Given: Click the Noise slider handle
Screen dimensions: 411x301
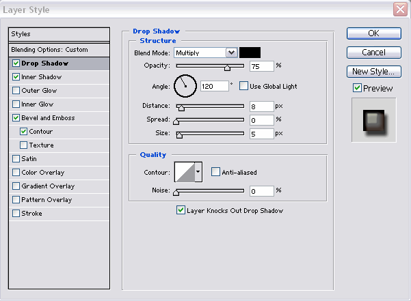Looking at the screenshot, I should click(176, 192).
